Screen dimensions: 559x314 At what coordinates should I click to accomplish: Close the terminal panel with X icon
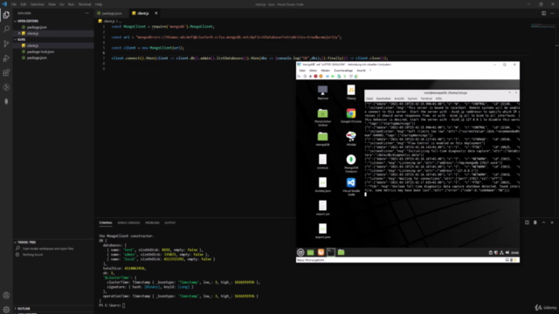[552, 222]
